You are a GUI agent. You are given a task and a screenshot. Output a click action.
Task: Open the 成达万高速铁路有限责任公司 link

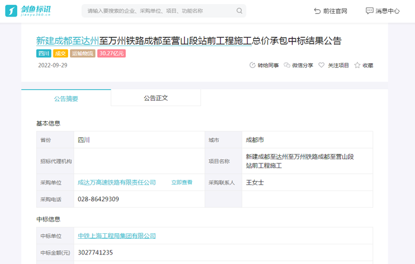117,182
